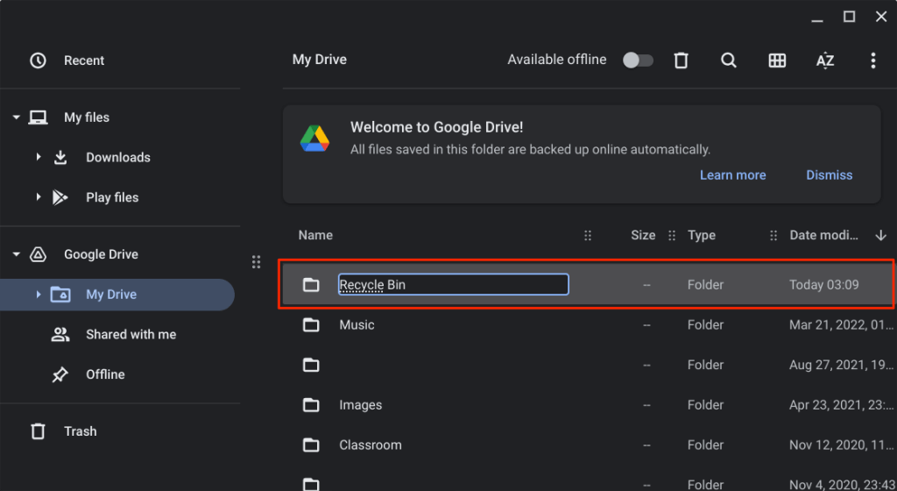Click the Google Drive logo in banner

tap(314, 138)
